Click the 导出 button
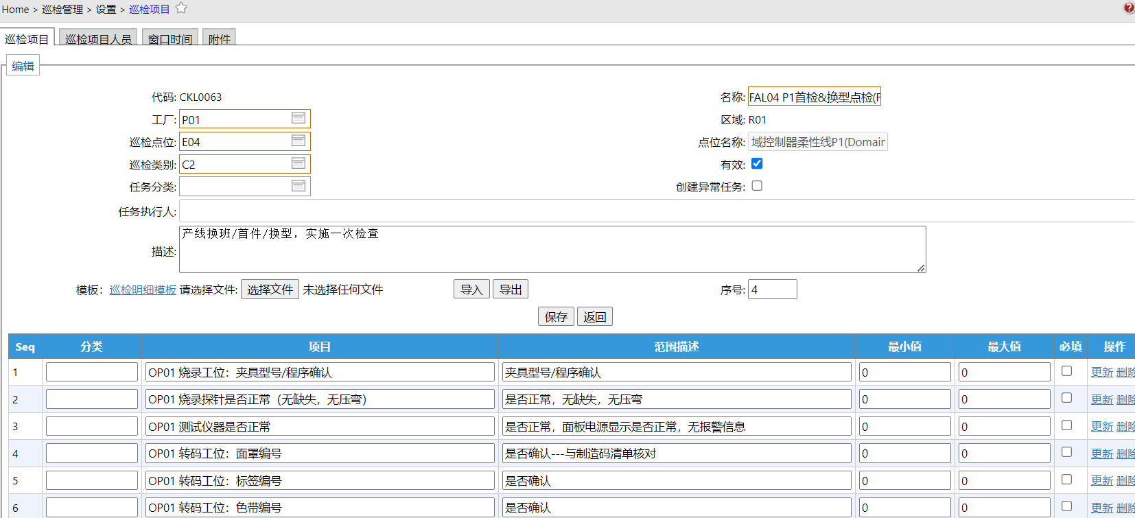 tap(511, 290)
